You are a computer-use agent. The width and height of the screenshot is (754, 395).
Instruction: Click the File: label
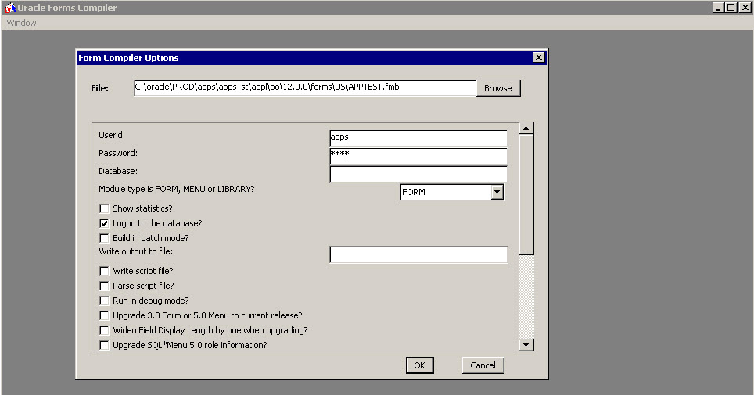point(99,88)
